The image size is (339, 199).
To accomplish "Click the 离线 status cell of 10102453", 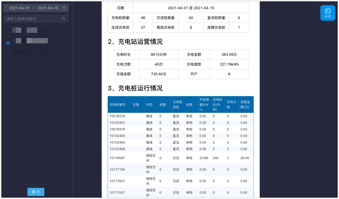I will pyautogui.click(x=149, y=122).
